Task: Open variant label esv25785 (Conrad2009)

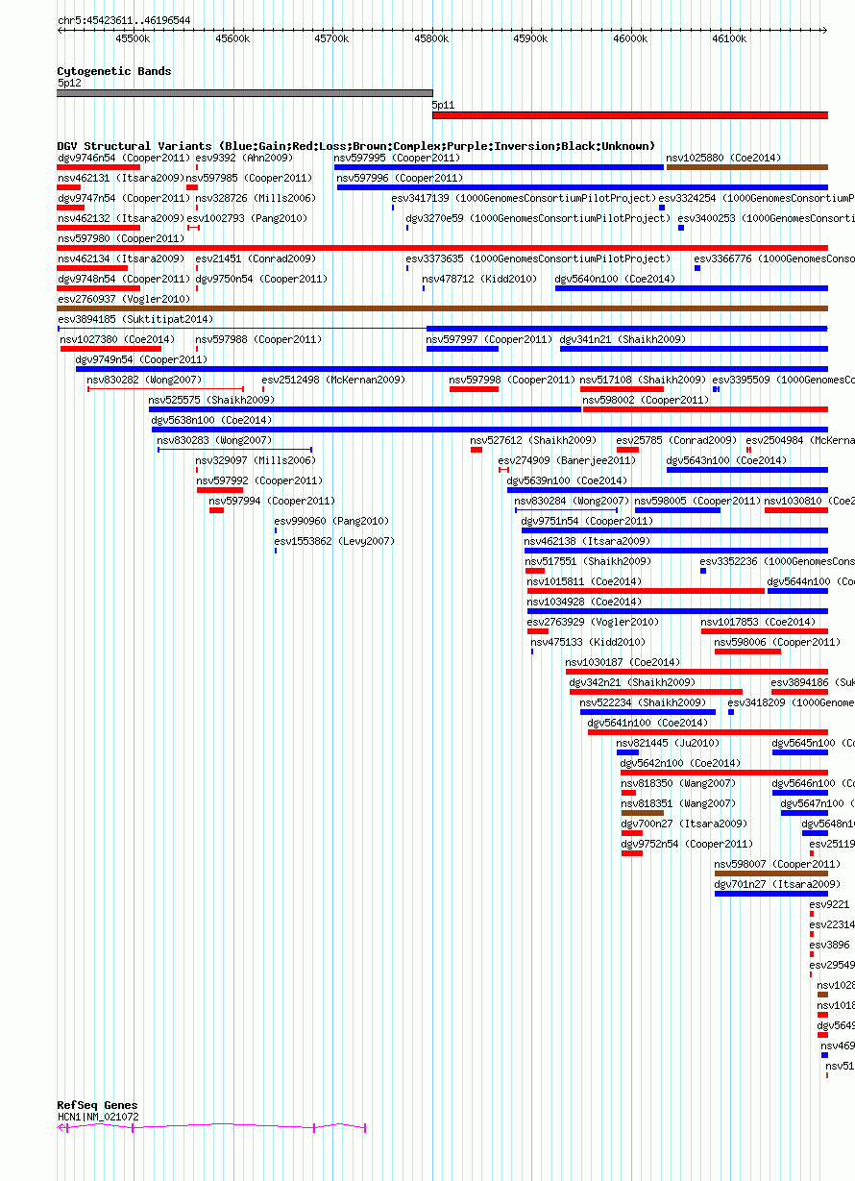Action: pos(676,440)
